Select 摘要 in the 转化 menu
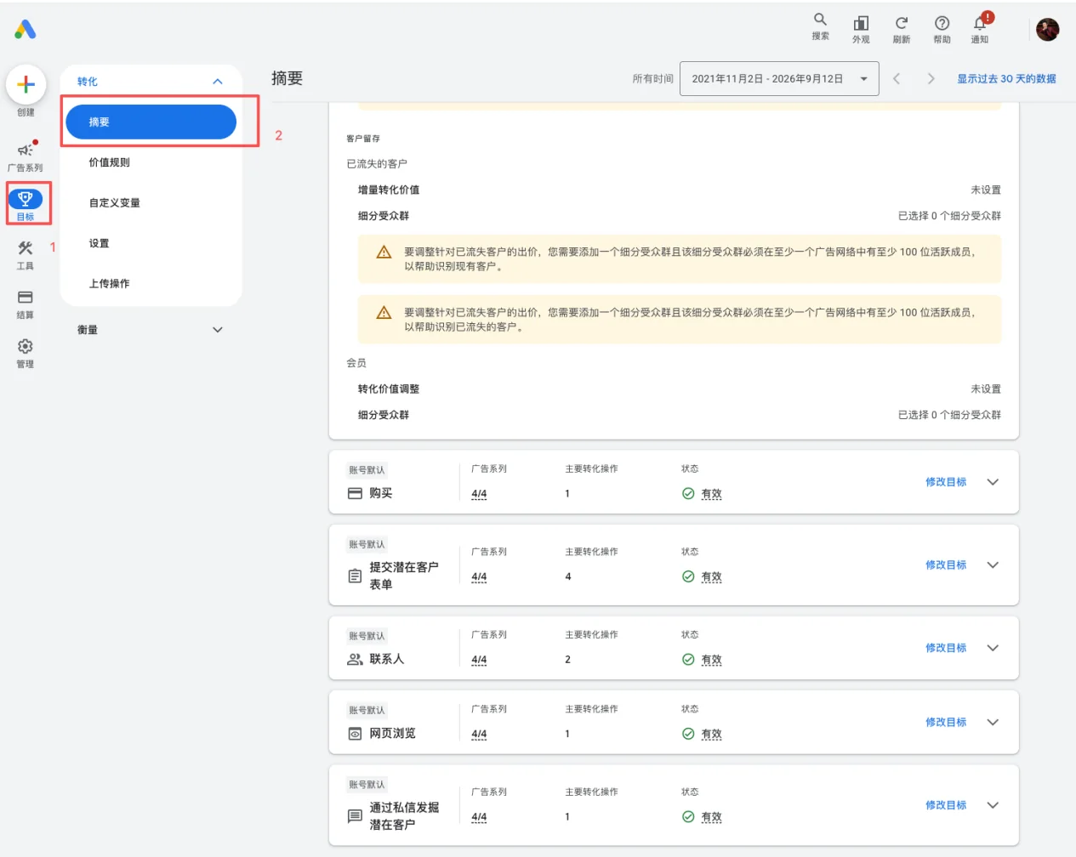Screen dimensions: 1076x857 [x=151, y=122]
